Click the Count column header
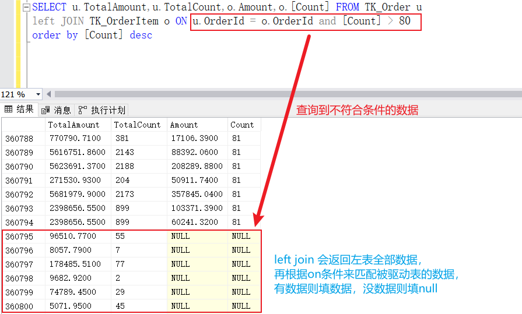 pyautogui.click(x=244, y=125)
